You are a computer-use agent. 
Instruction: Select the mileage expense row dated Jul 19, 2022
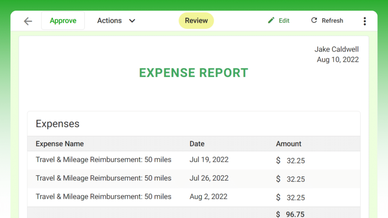pos(194,160)
